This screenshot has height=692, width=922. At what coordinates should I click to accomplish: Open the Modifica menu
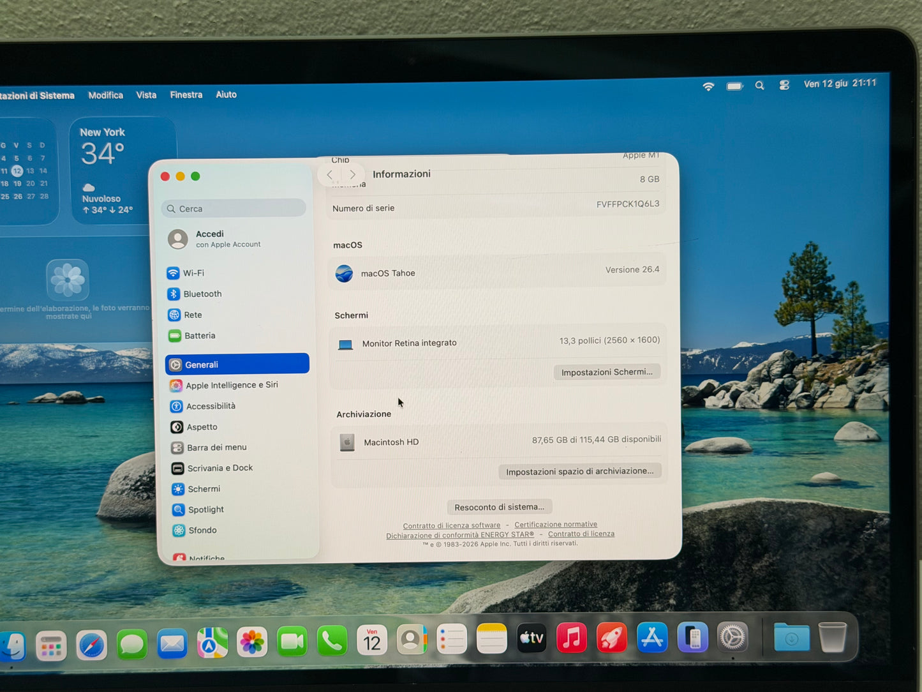pyautogui.click(x=106, y=95)
